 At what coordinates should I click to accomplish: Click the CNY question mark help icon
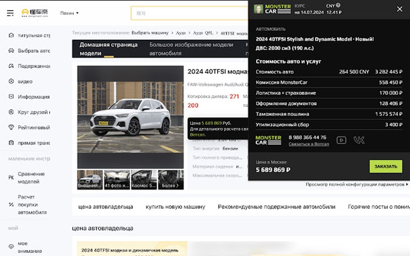tap(338, 5)
